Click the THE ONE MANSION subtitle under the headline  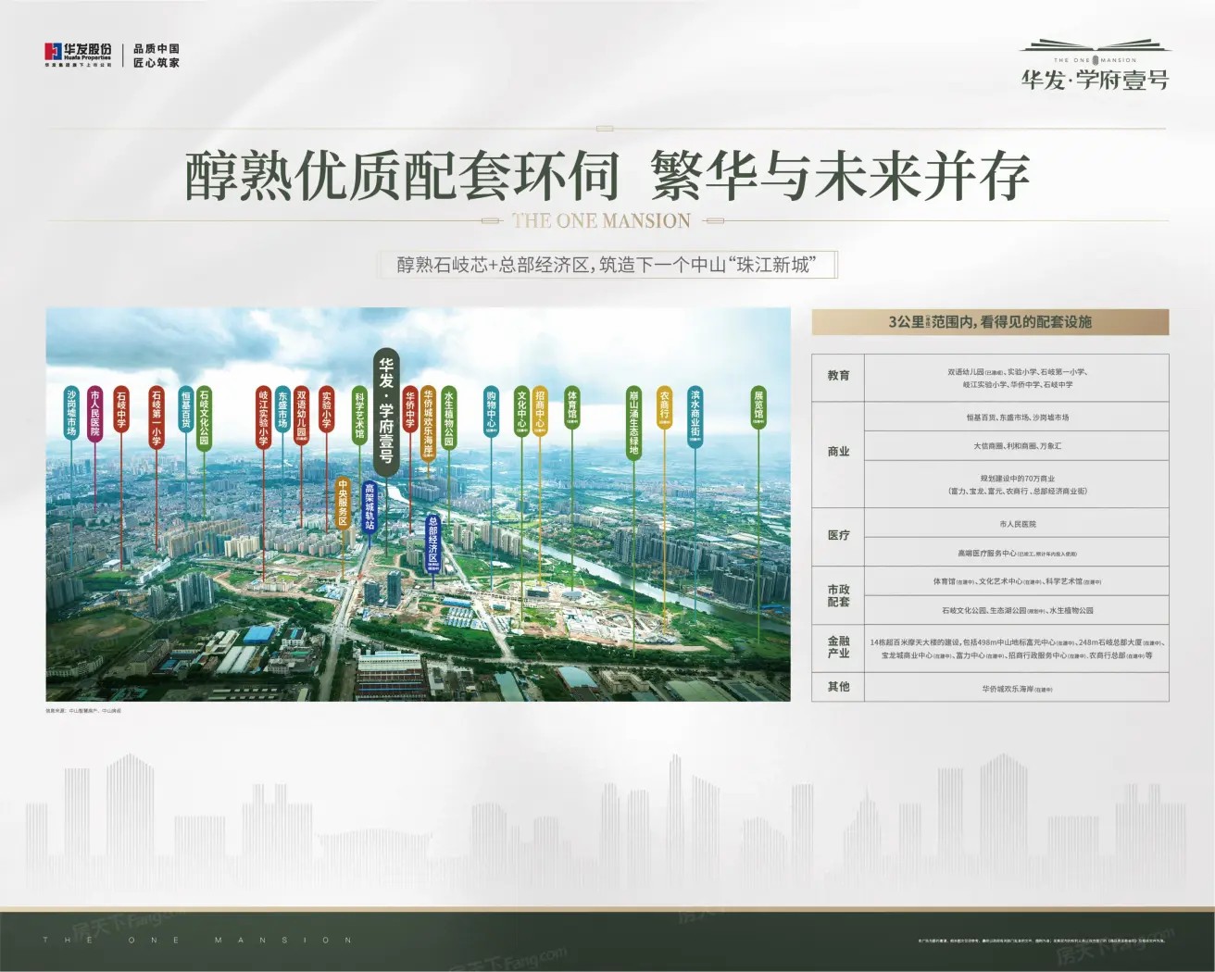[601, 221]
